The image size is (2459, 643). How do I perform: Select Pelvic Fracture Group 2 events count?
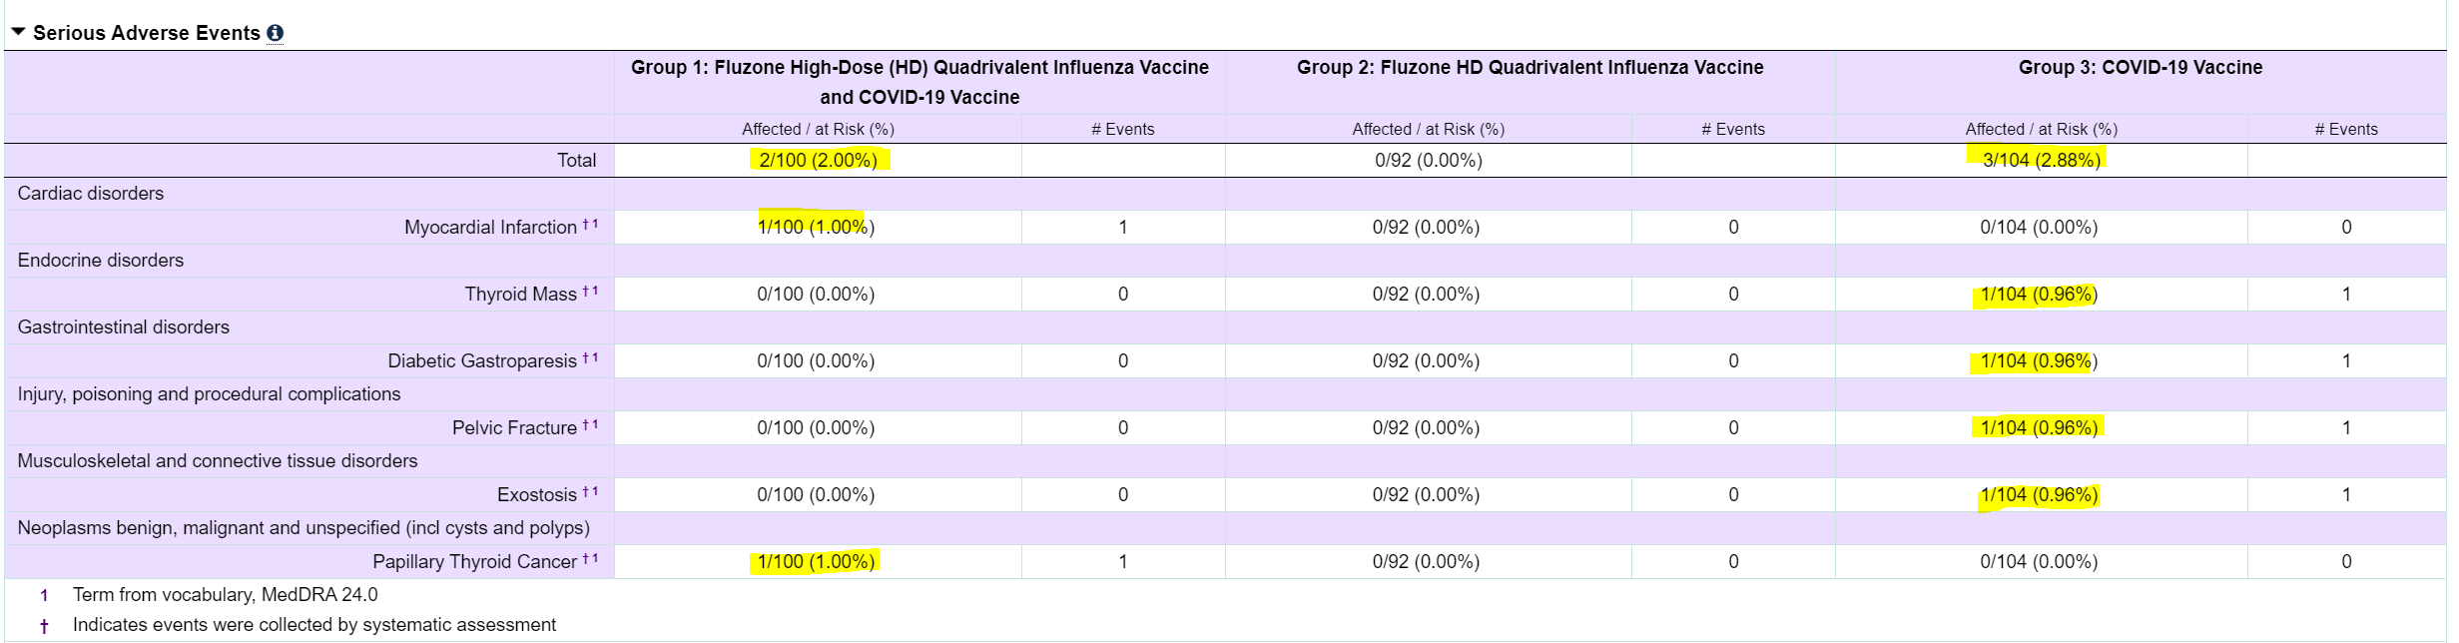(x=1733, y=427)
